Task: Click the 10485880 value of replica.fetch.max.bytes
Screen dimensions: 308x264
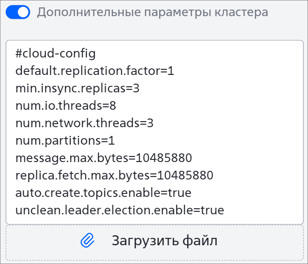Action: pos(185,175)
